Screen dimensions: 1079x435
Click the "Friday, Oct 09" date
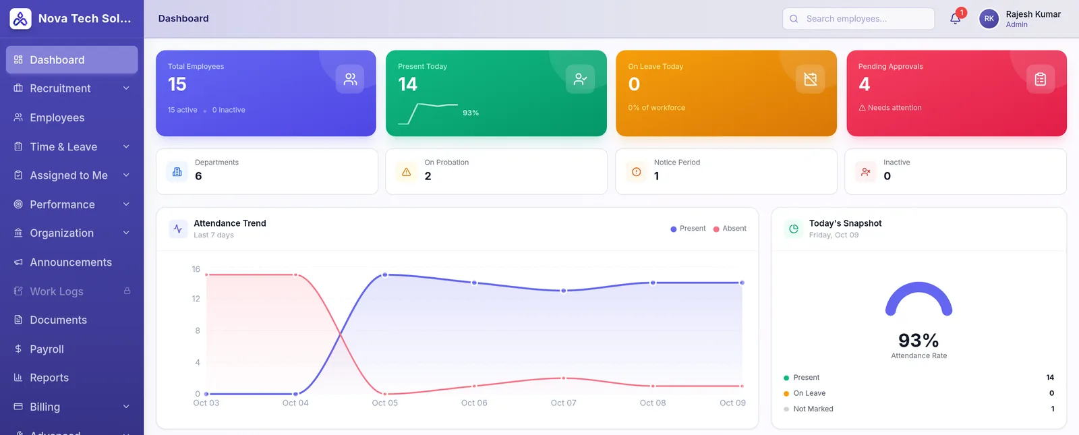tap(834, 235)
